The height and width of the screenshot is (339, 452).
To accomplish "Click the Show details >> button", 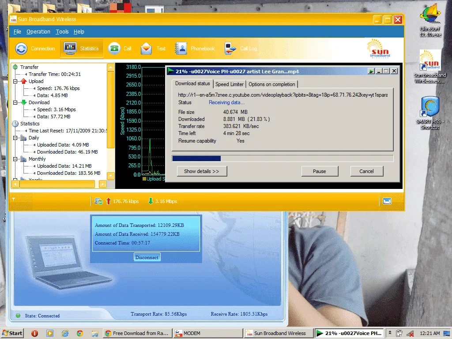I will [202, 171].
